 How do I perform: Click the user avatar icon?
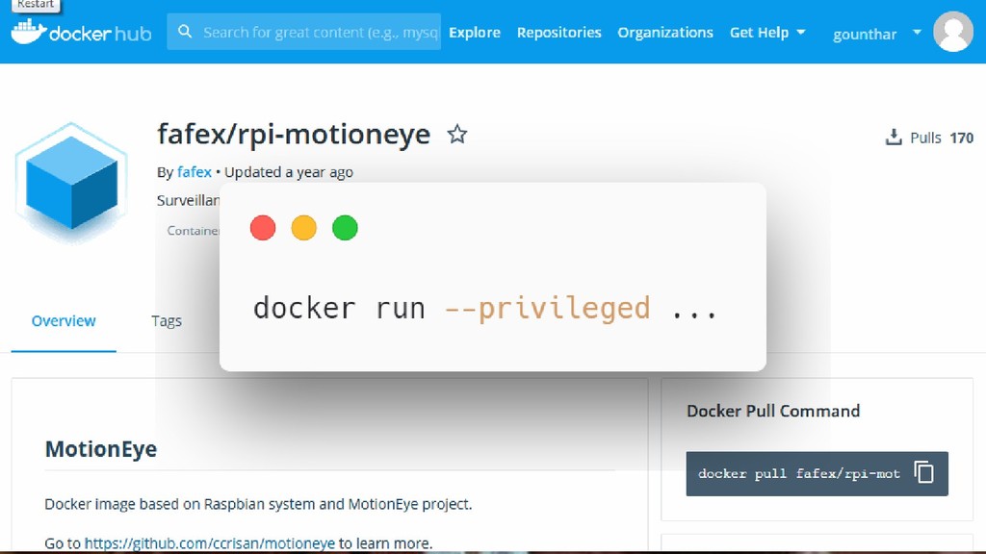[x=953, y=32]
